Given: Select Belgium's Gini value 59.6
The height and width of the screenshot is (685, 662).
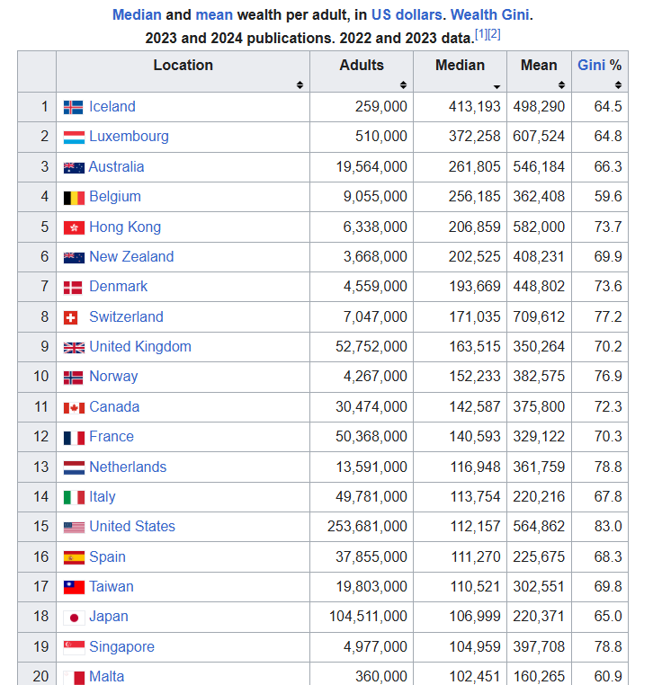Looking at the screenshot, I should click(608, 197).
